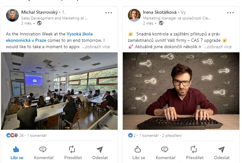Open three-dot menu on Irena Skotálková's post
Screen dimensions: 242x163
tap(230, 13)
